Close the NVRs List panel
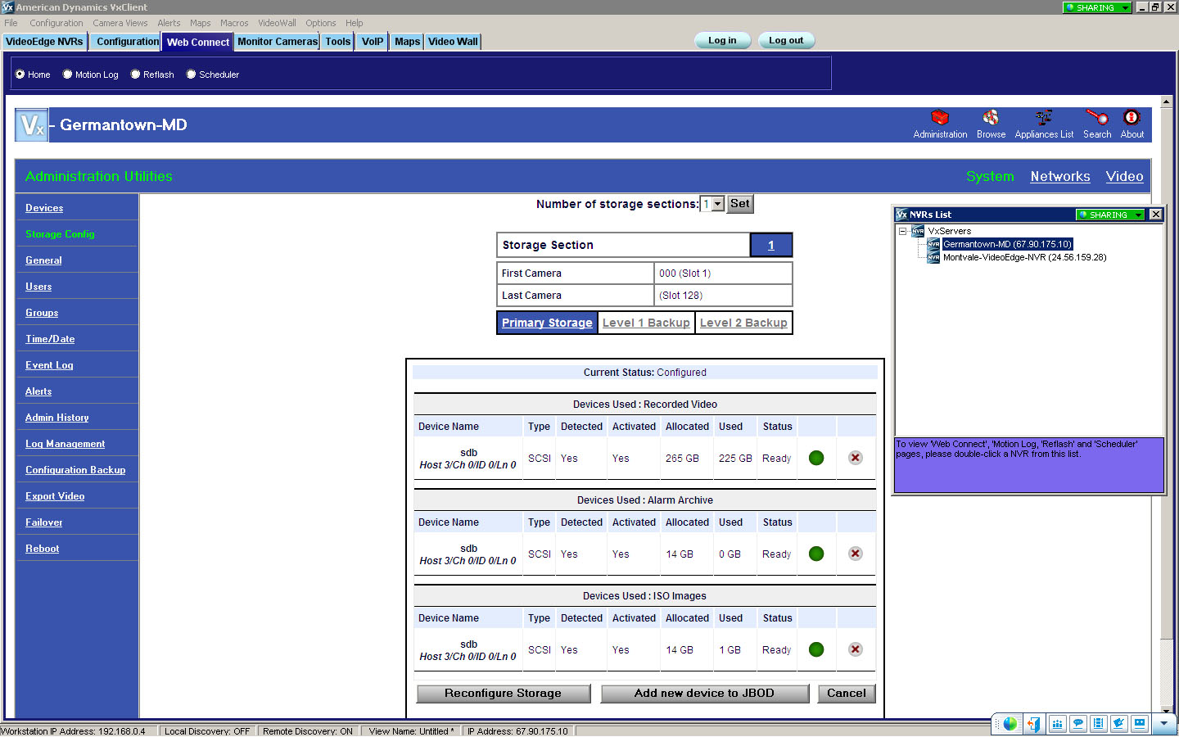 1155,215
